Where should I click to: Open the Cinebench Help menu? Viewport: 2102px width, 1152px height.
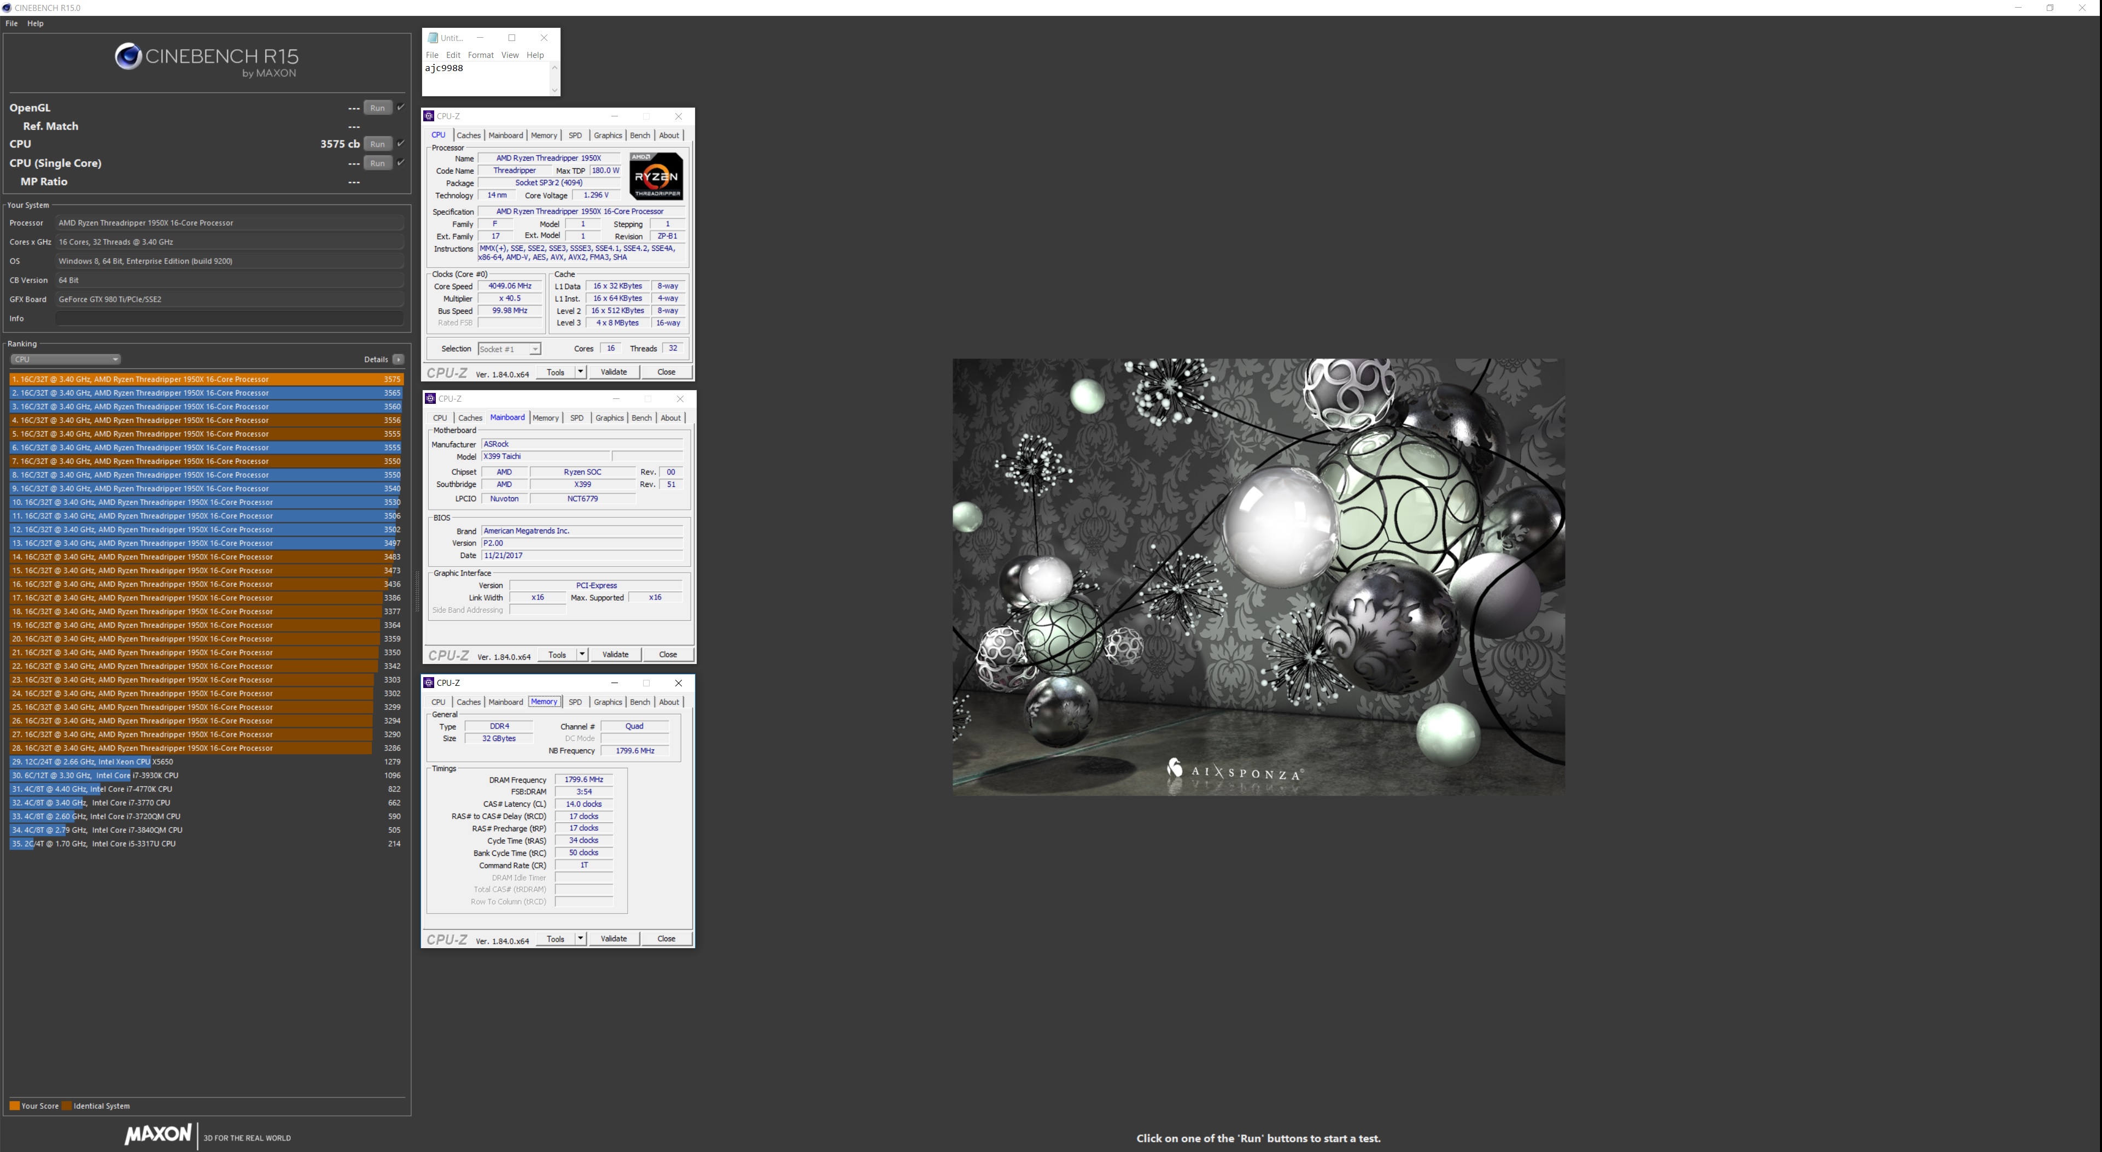coord(35,23)
